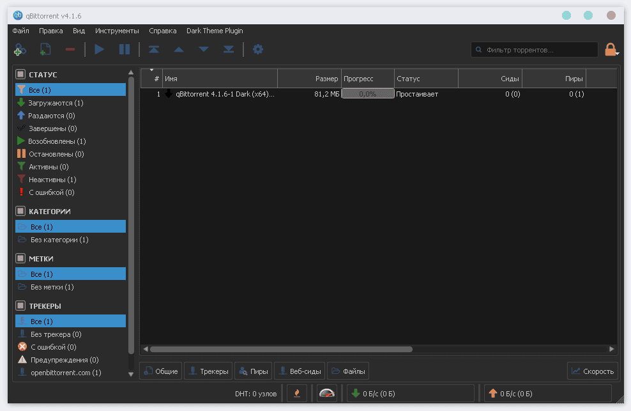
Task: Open the Трекеры tab
Action: pos(208,371)
